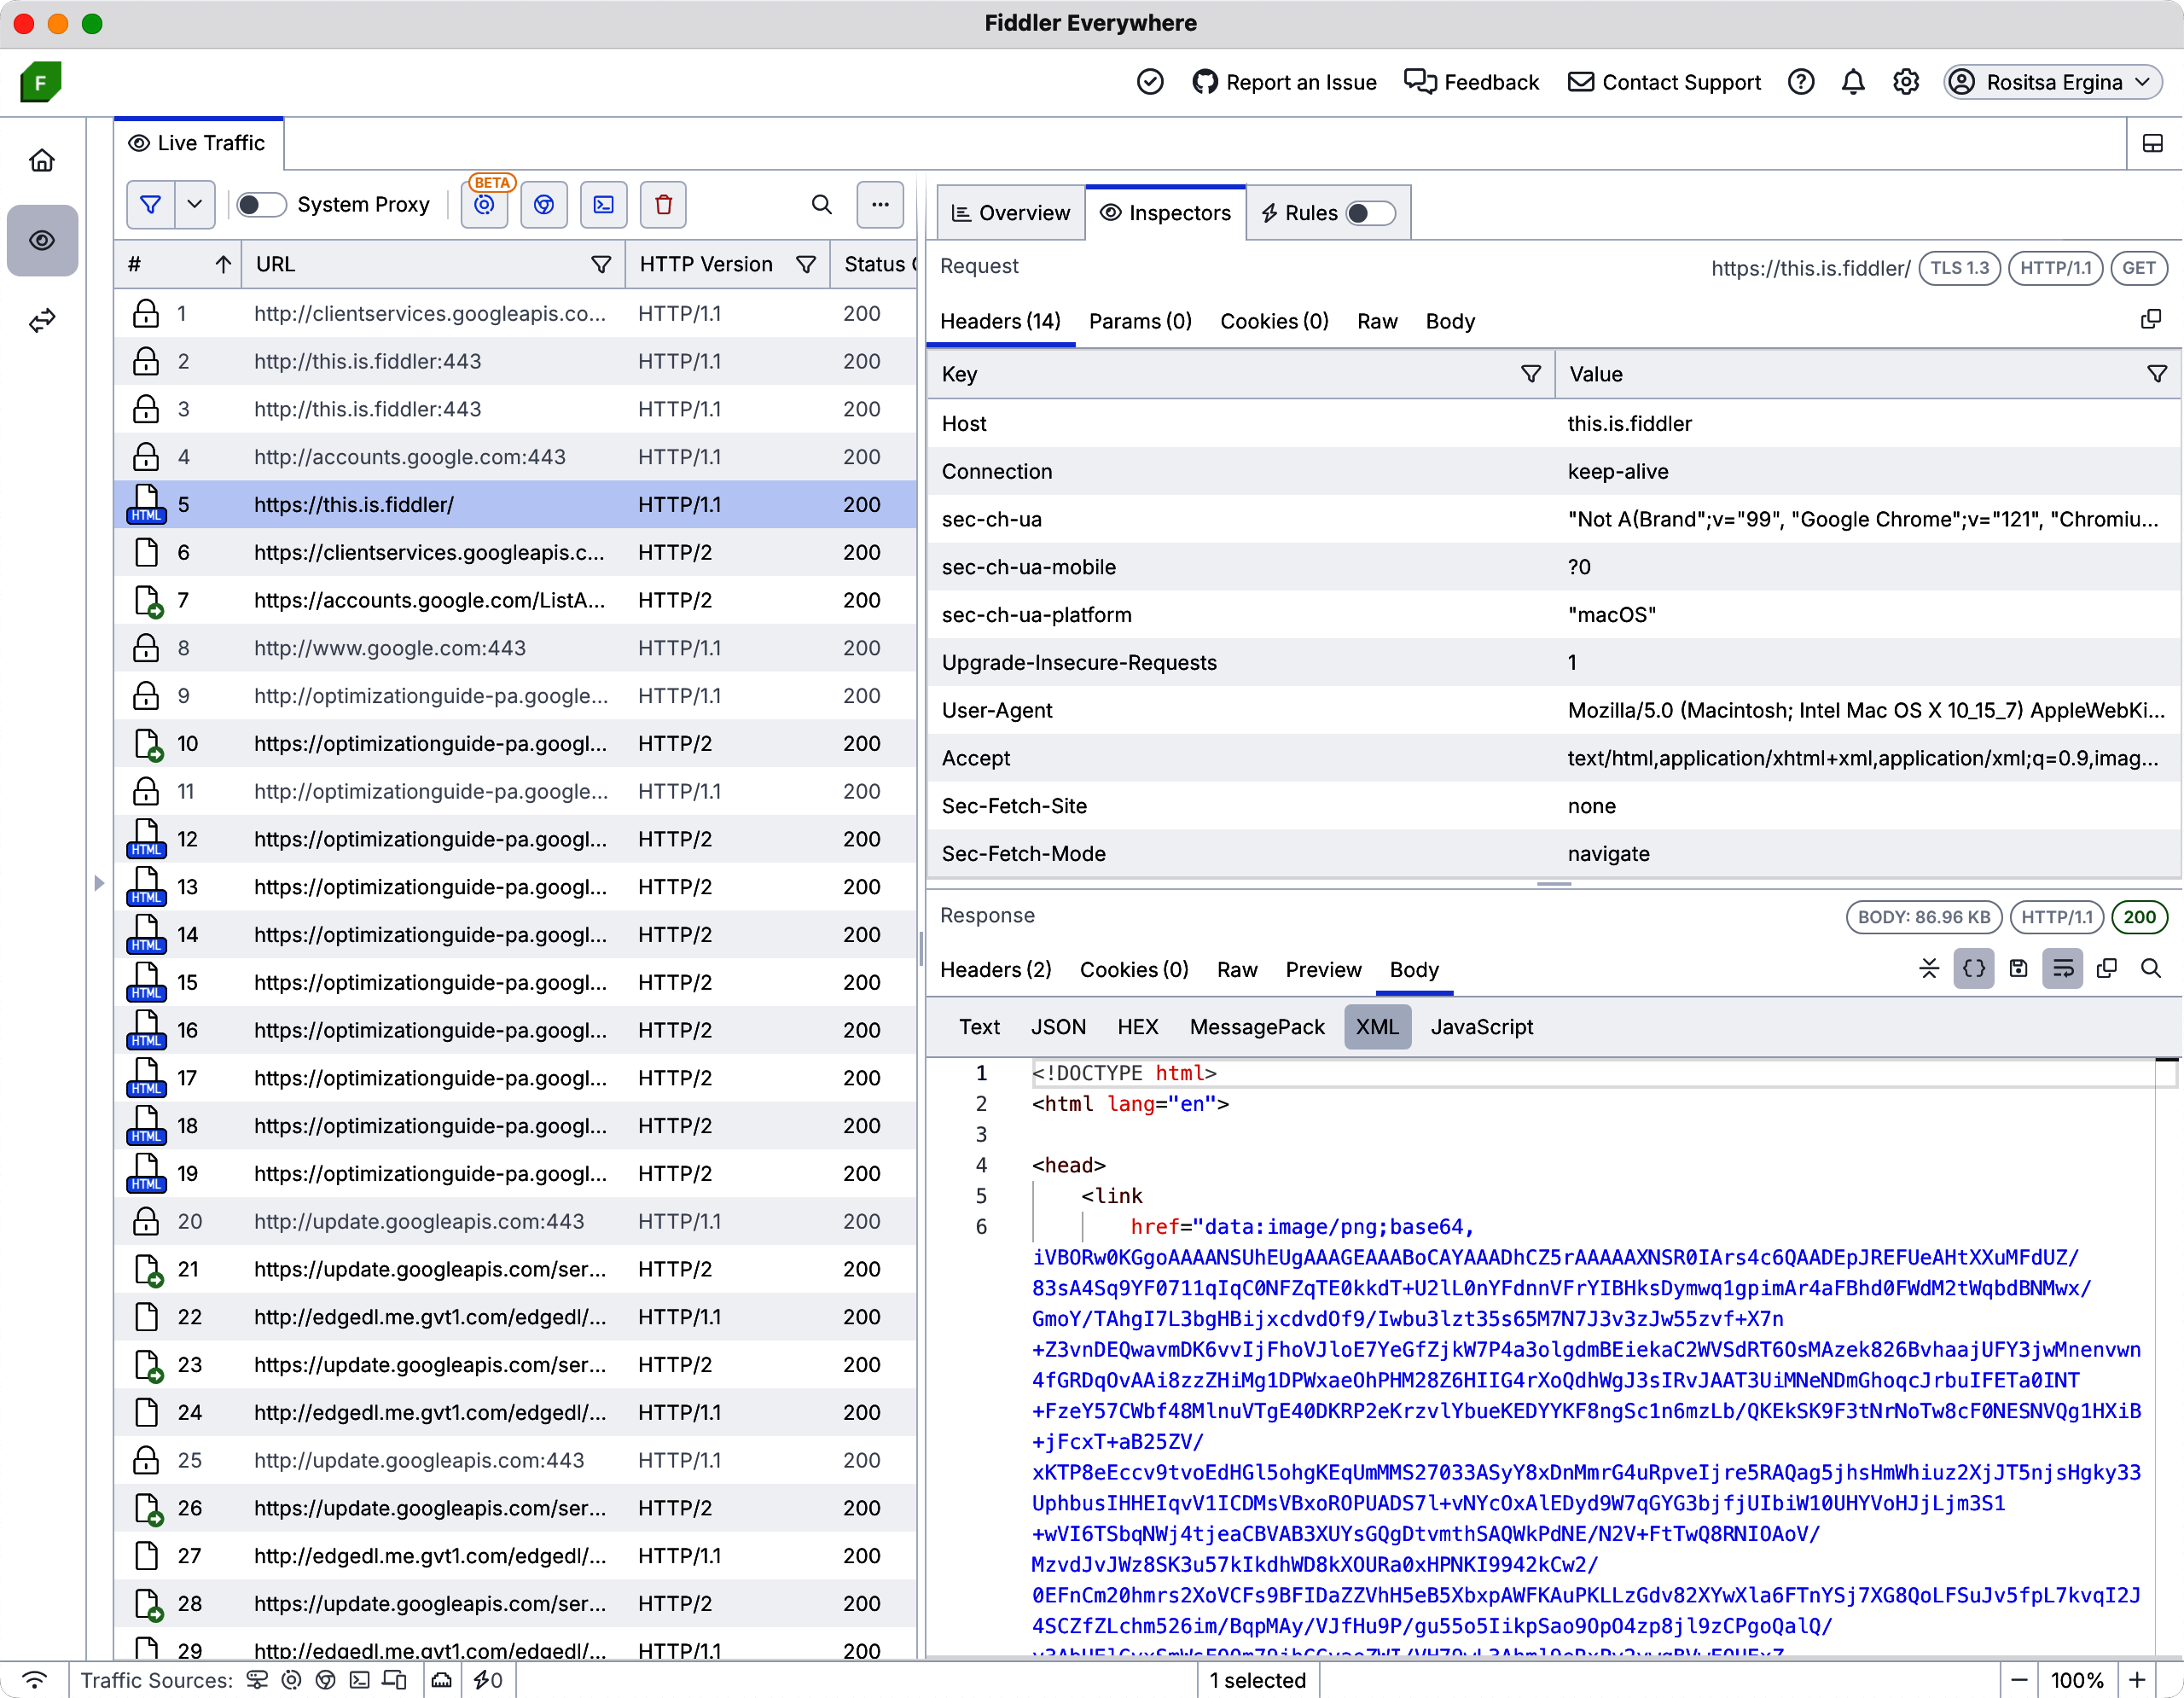This screenshot has height=1698, width=2184.
Task: Click the save response body icon
Action: tap(2018, 969)
